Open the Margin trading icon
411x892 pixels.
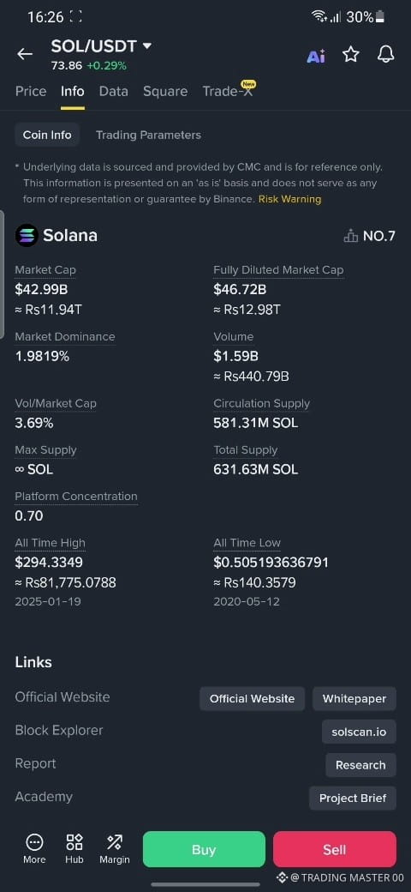pos(115,849)
